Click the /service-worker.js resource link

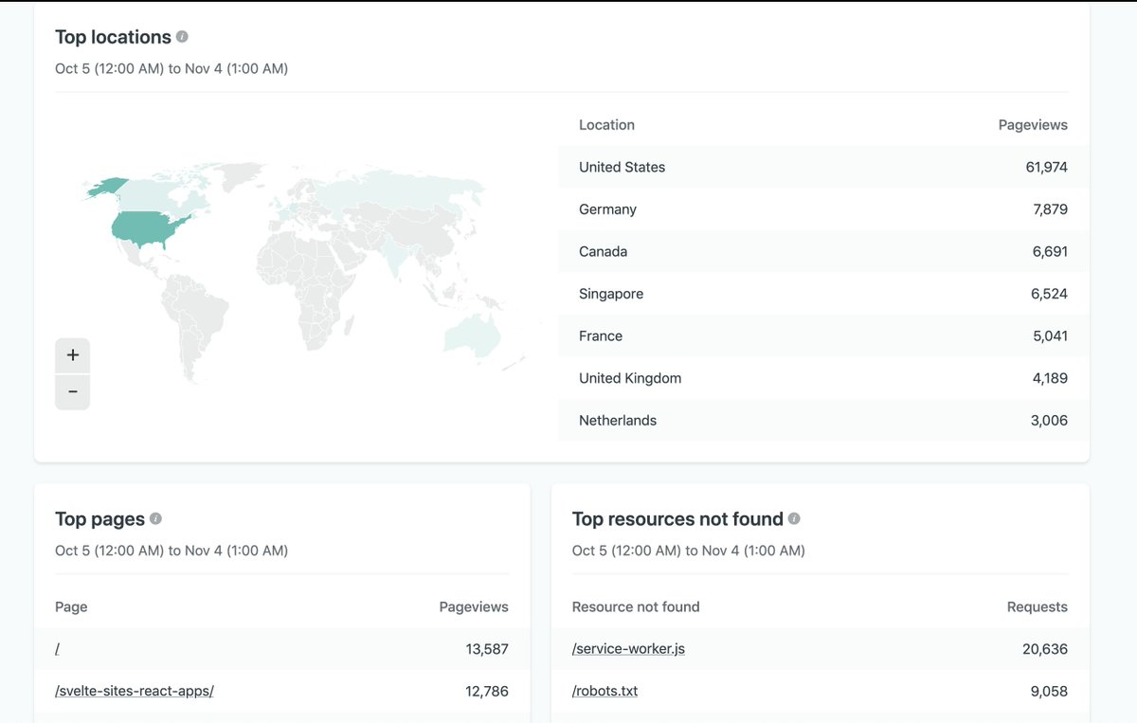[x=627, y=648]
